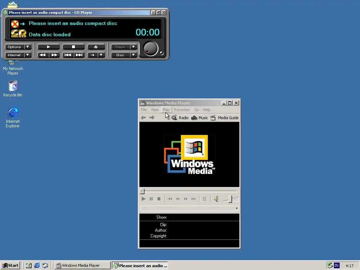Click Play in Windows Media Player controls
Image resolution: width=360 pixels, height=270 pixels.
point(143,199)
